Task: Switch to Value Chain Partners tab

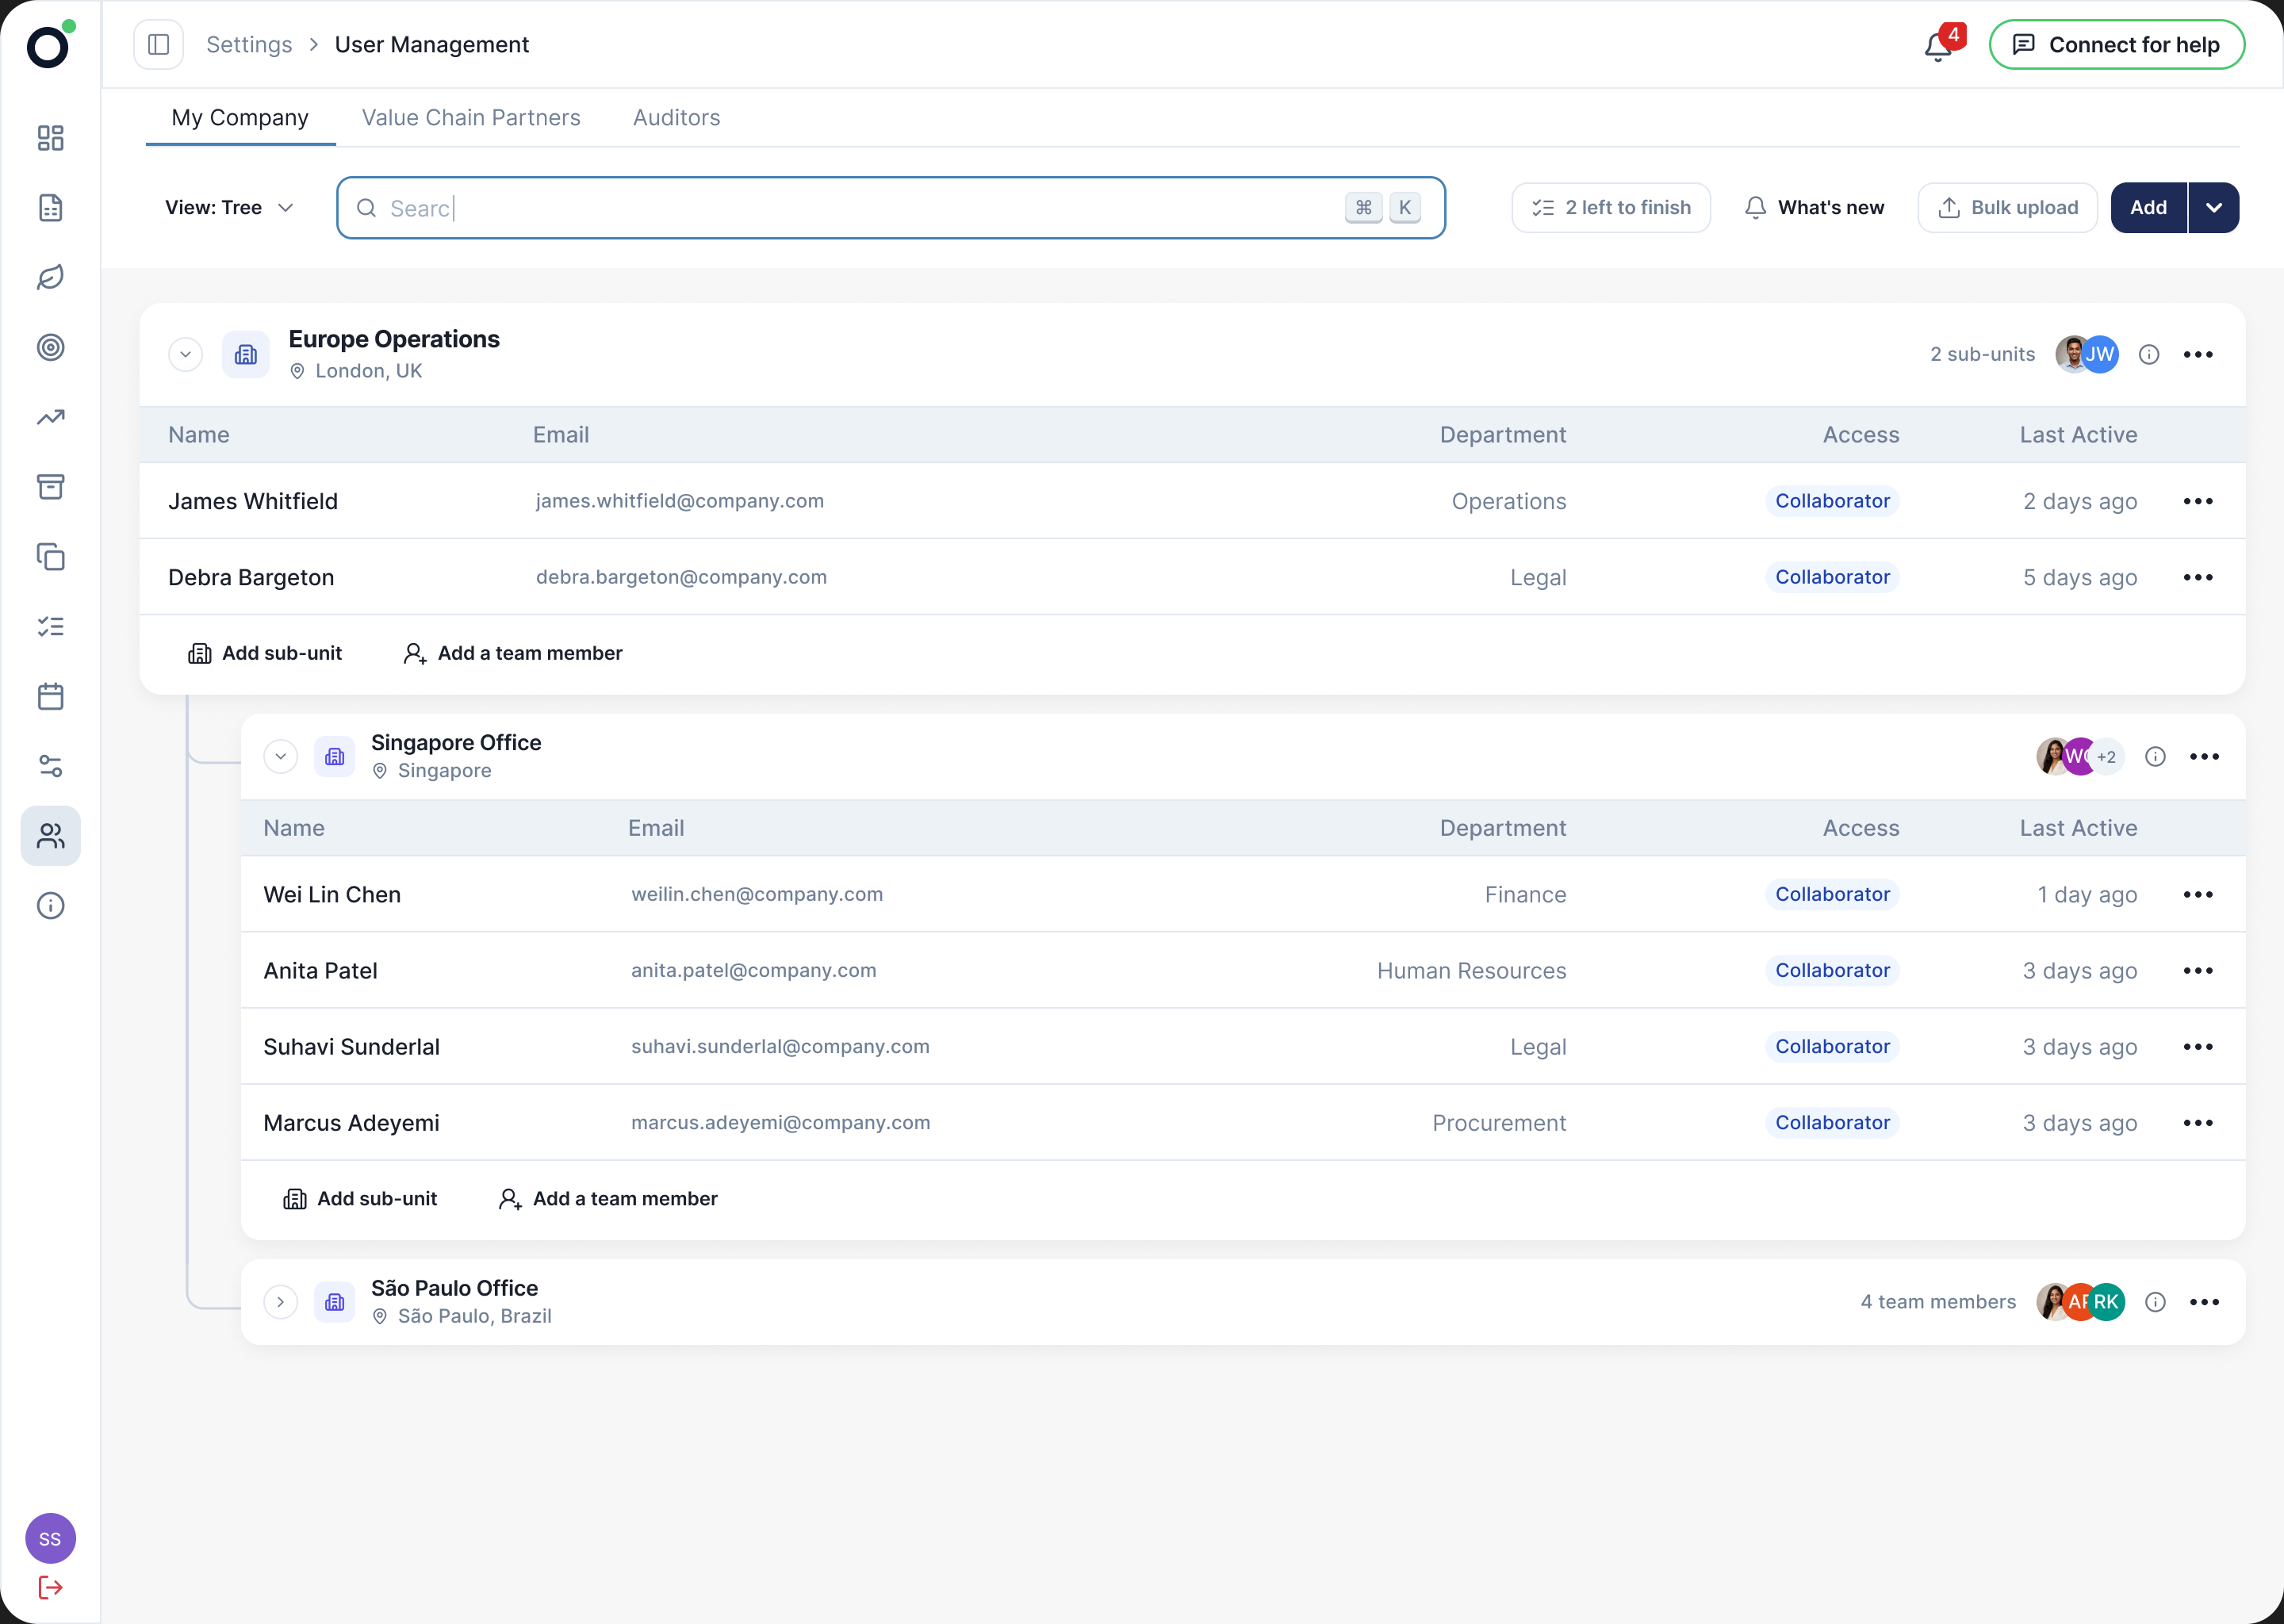Action: tap(471, 118)
